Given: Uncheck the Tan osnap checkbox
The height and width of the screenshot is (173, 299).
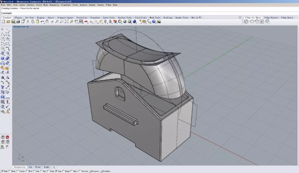Looking at the screenshot, I should [x=56, y=171].
